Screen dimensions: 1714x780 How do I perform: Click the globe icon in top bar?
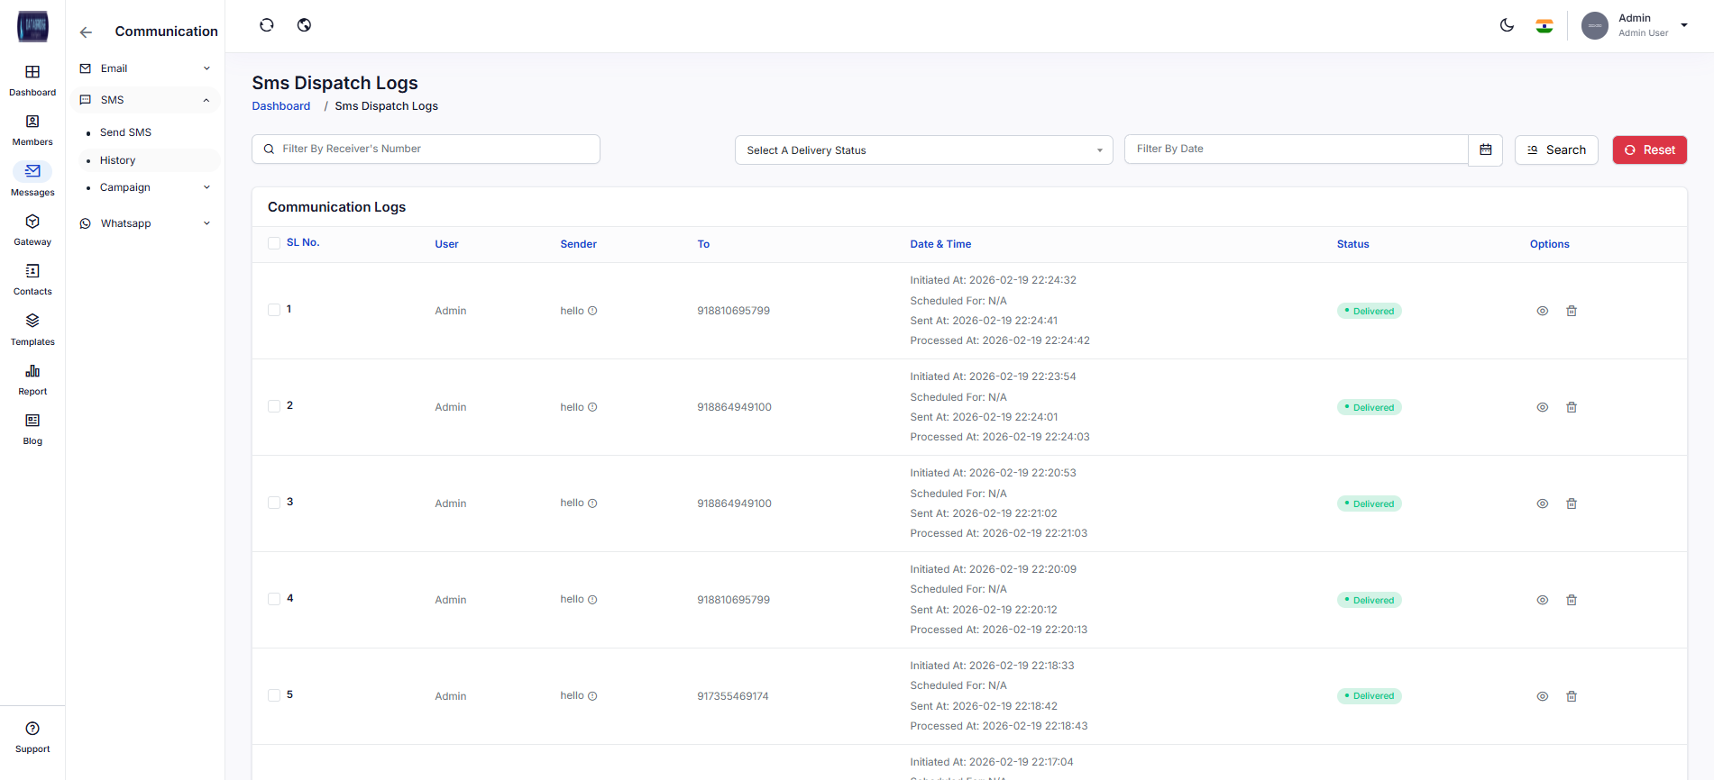[x=304, y=25]
